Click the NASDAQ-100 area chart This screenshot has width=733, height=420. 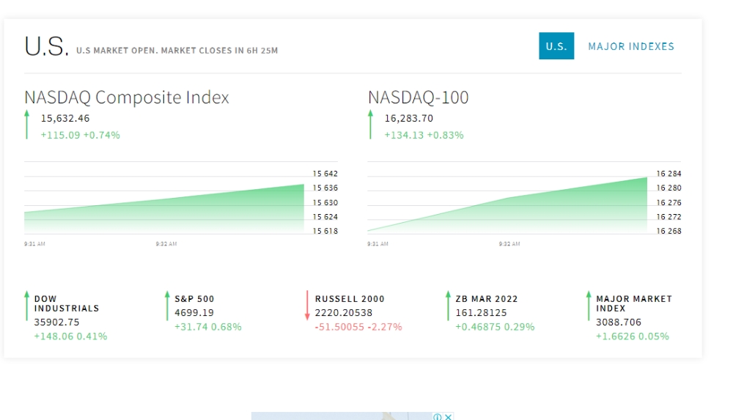[507, 205]
